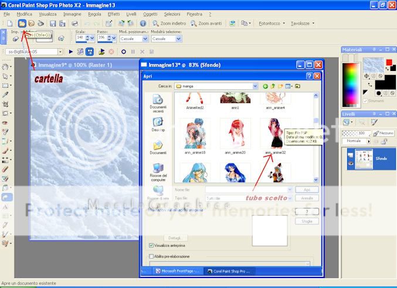Viewport: 397px width, 288px height.
Task: Open Risorse del computer in places bar
Action: (x=158, y=172)
